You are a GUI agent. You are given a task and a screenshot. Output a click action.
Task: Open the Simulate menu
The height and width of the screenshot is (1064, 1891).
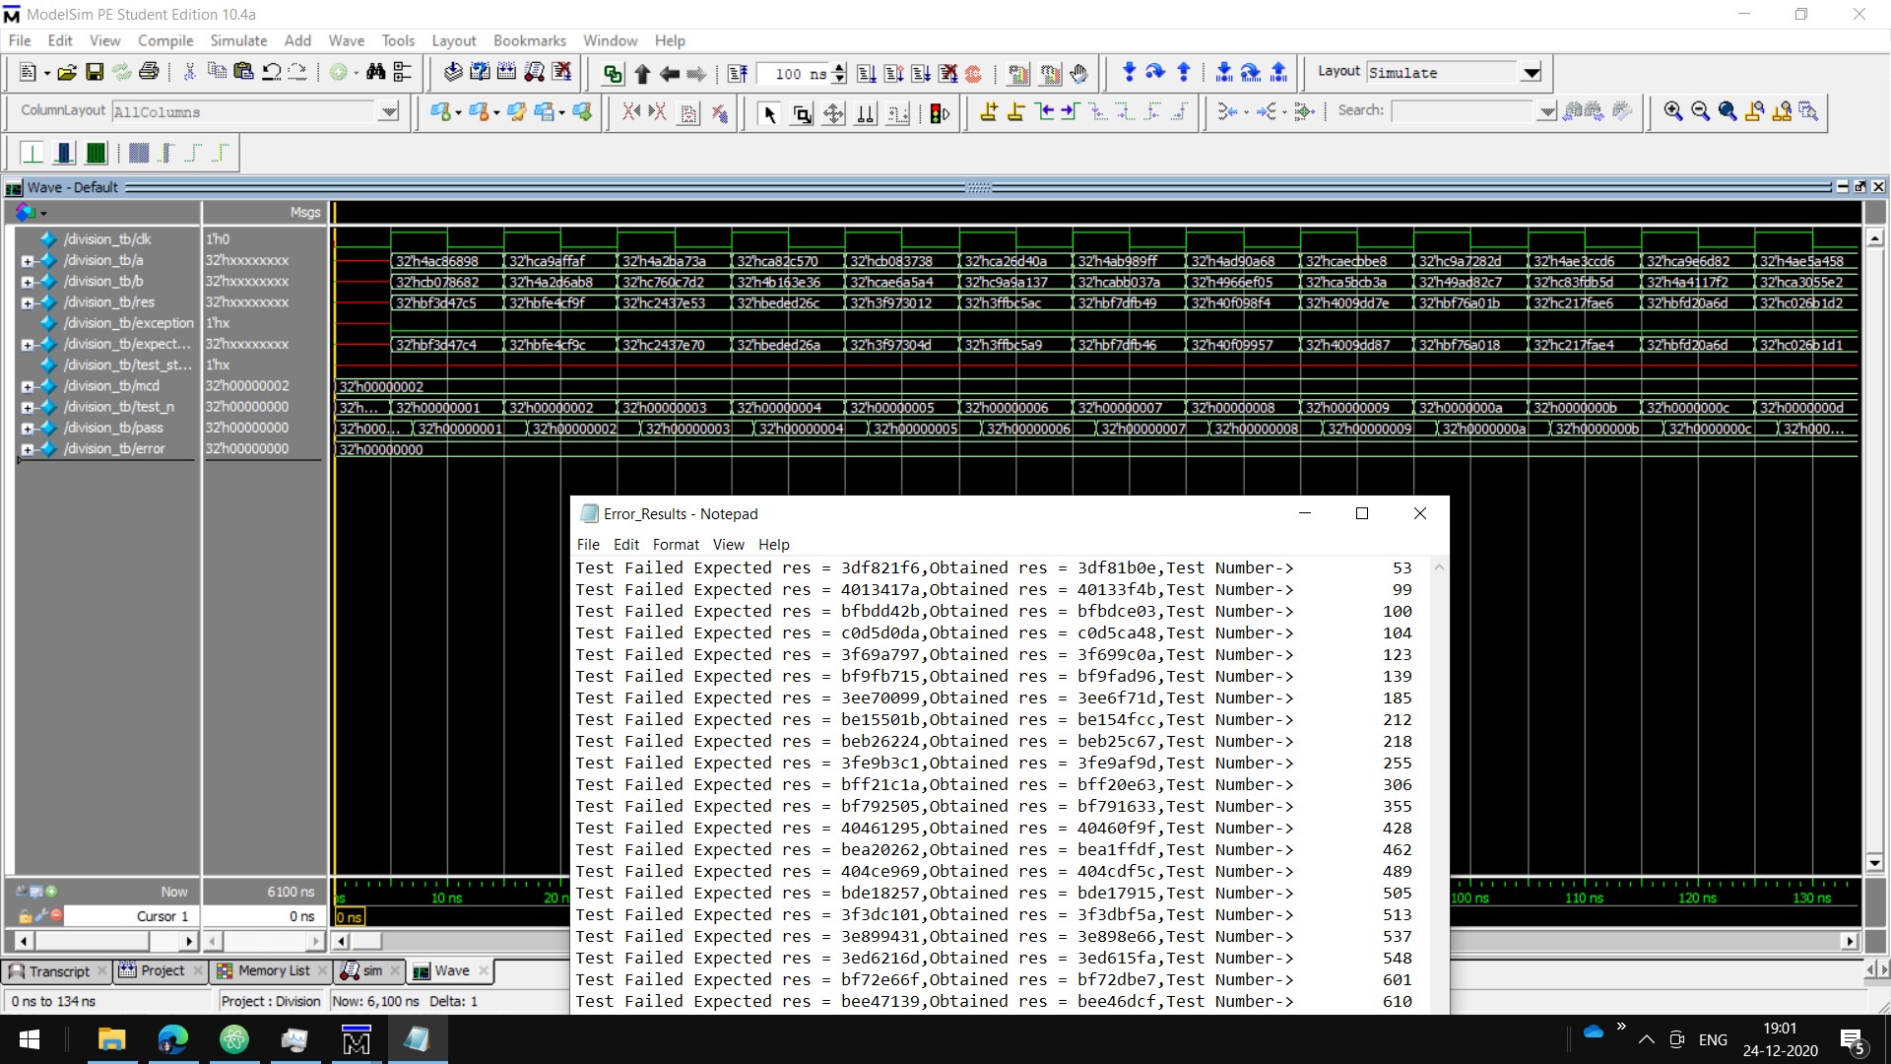237,40
